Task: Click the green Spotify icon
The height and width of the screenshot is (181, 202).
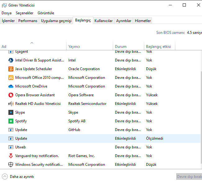Action: coord(11,121)
